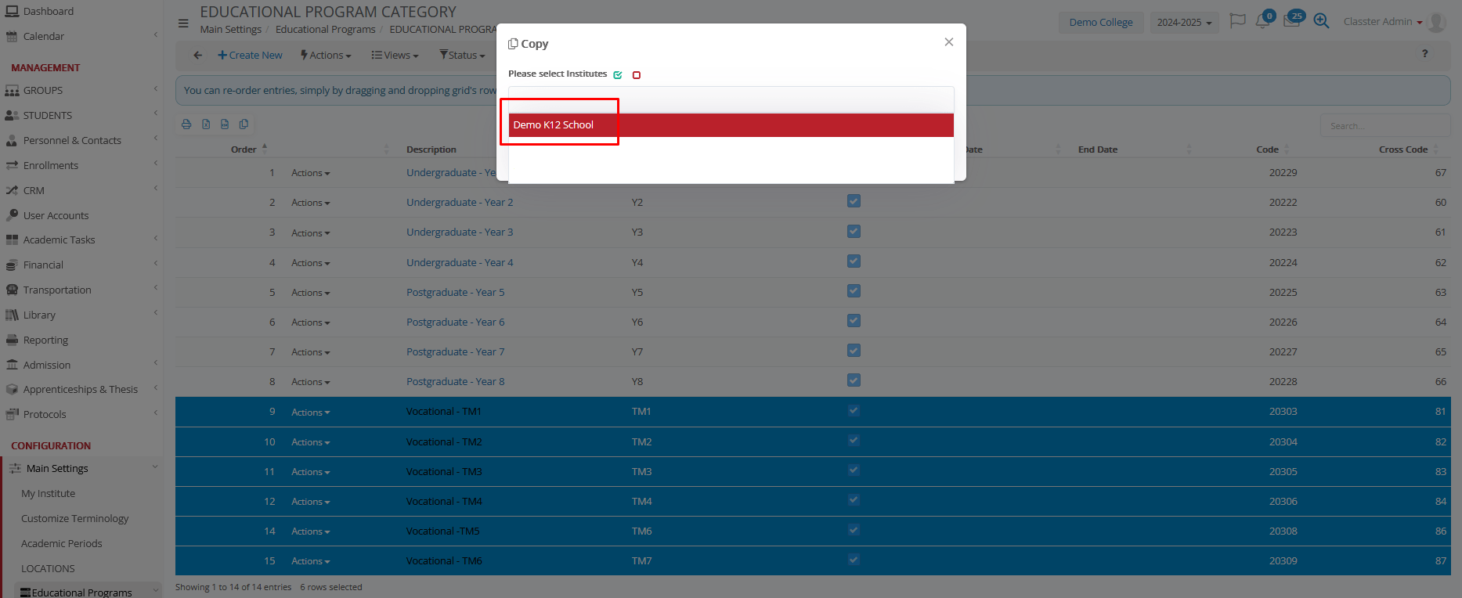Open the Postgraduate - Year 8 link
The image size is (1462, 598).
[x=455, y=382]
